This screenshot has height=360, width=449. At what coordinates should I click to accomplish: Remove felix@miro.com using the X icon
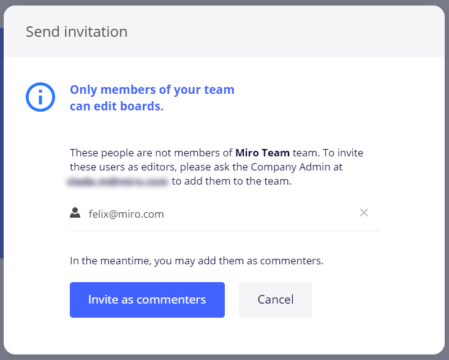364,213
